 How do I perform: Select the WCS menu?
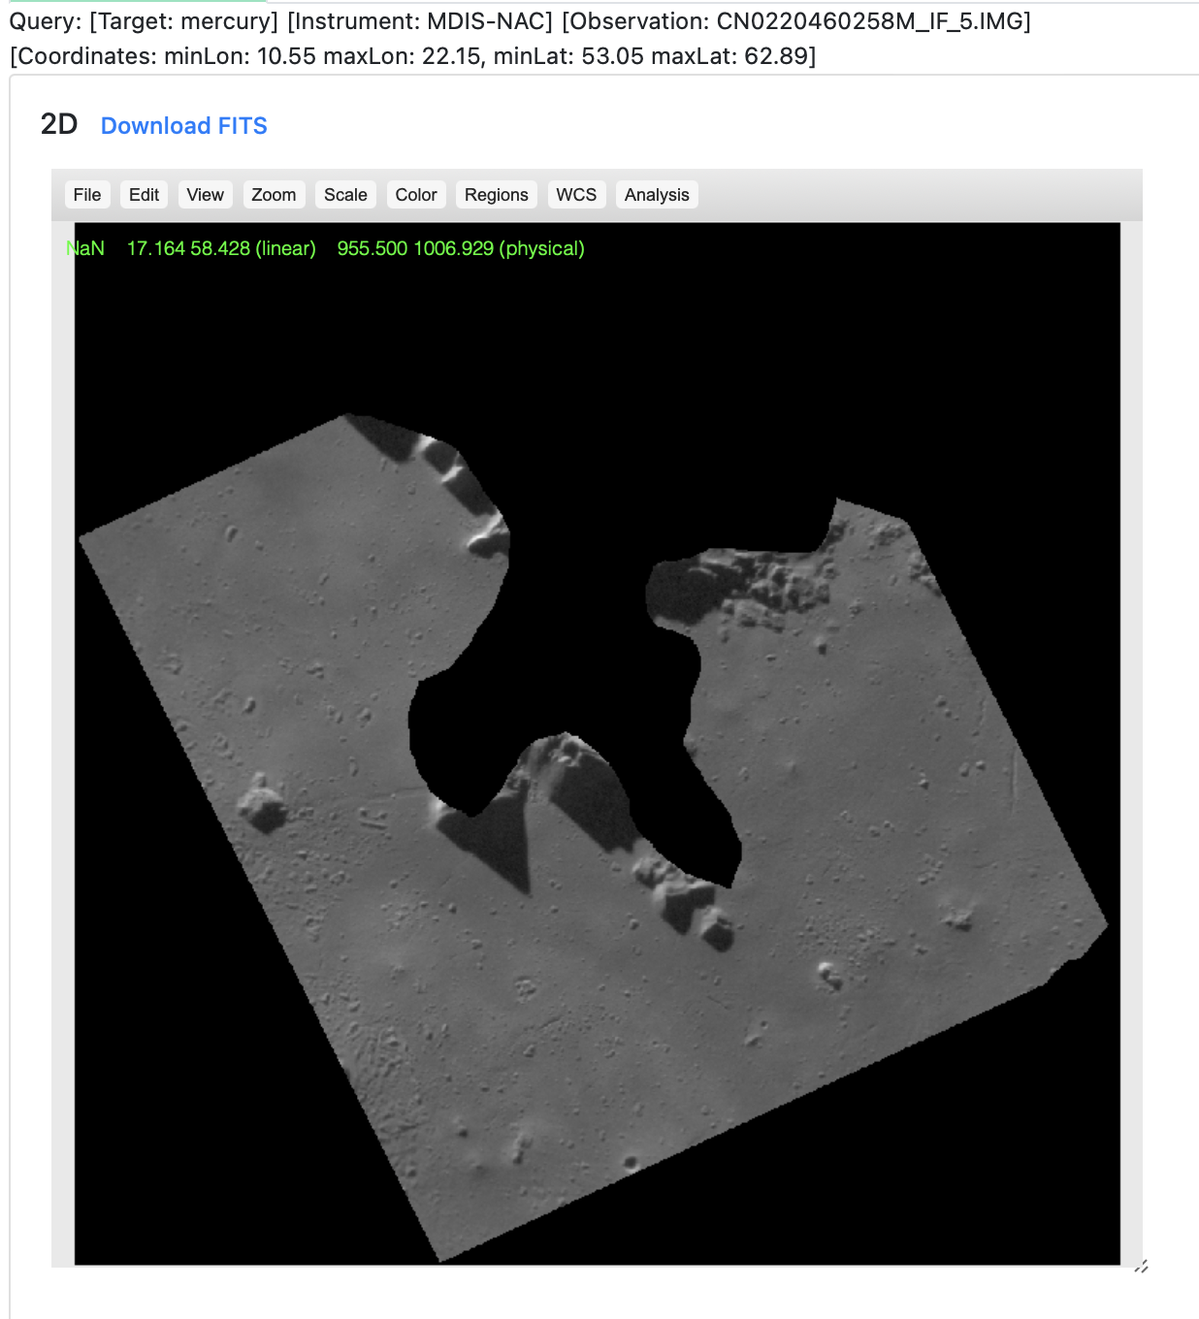tap(576, 195)
